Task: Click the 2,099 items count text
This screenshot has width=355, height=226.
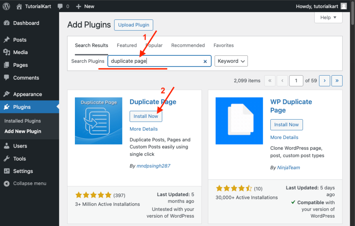Action: (247, 81)
